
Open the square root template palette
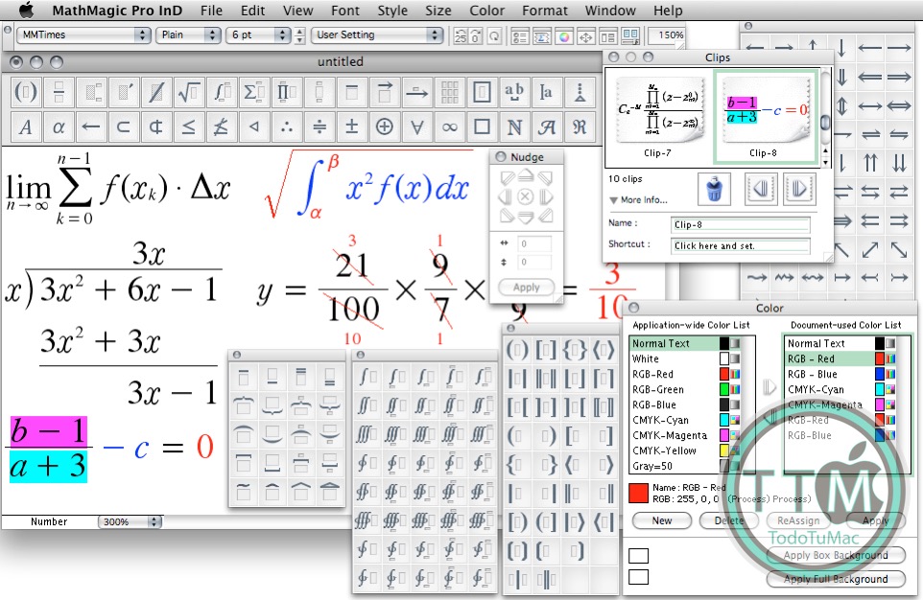tap(189, 92)
